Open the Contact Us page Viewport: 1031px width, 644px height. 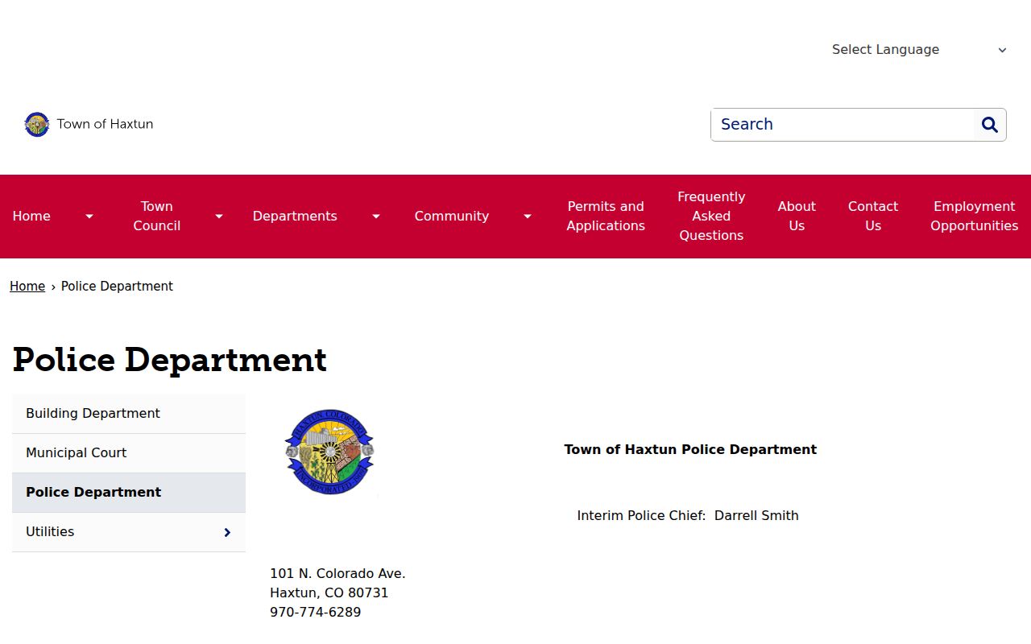click(x=873, y=217)
